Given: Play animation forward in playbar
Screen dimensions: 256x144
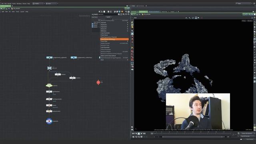Looking at the screenshot, I should click(142, 134).
